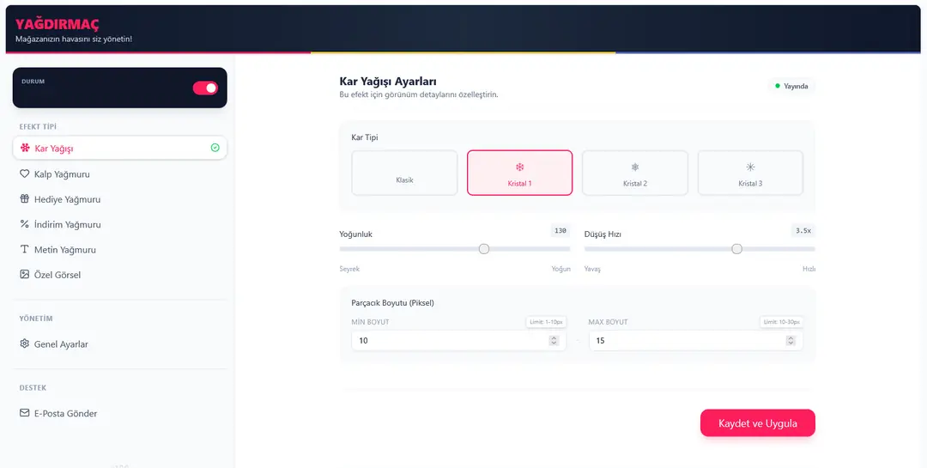Viewport: 927px width, 468px height.
Task: Click the heart icon for Kalp Yağmuru
Action: click(x=25, y=174)
